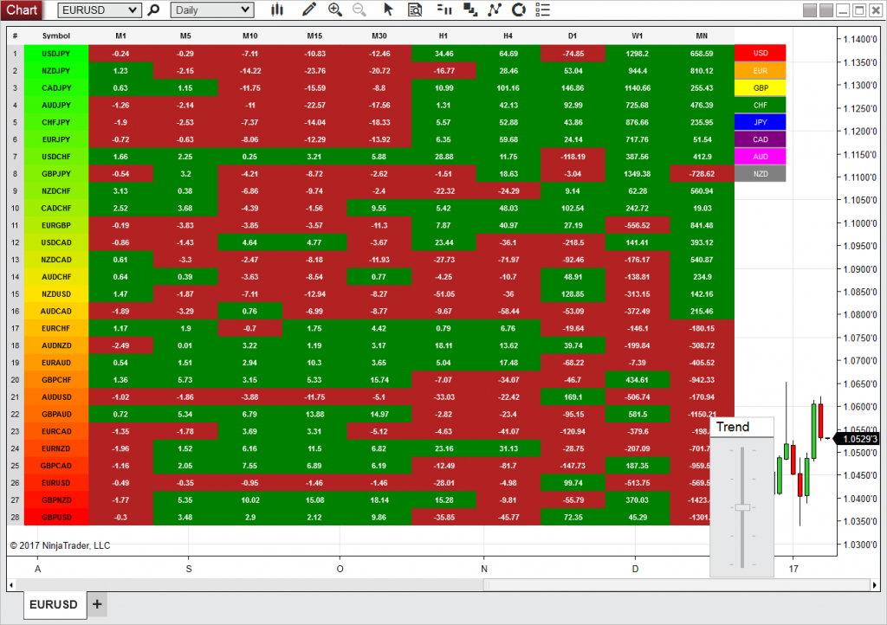Click the red USD currency swatch

coord(760,53)
